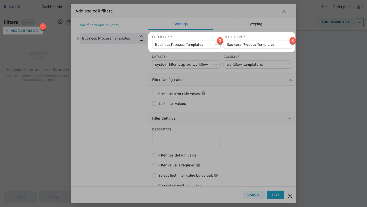
Task: Delete the Business Process Templates filter
Action: 141,38
